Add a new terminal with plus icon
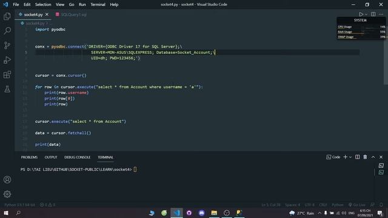 point(346,157)
